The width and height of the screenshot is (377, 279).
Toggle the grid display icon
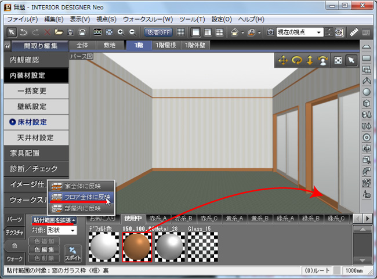point(181,32)
